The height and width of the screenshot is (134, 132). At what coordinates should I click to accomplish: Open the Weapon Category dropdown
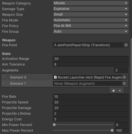(91, 3)
